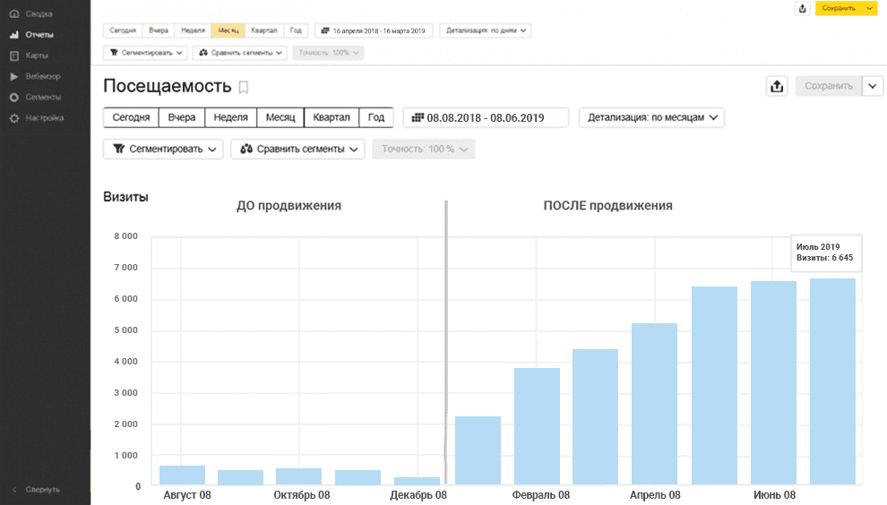Select small Вчера button in top toolbar
The height and width of the screenshot is (505, 887).
point(159,30)
